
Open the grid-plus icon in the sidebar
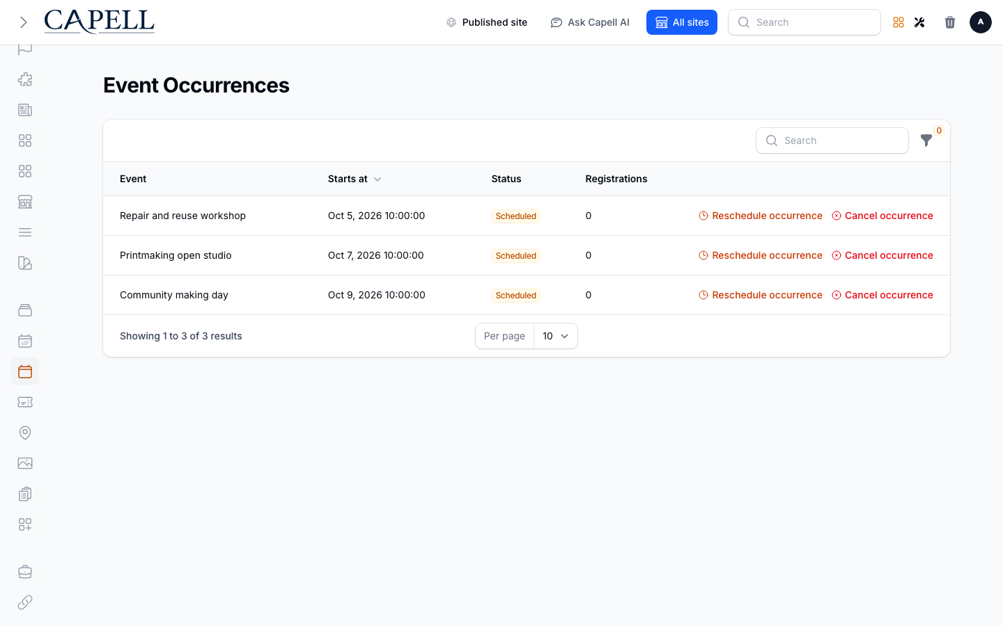click(25, 524)
